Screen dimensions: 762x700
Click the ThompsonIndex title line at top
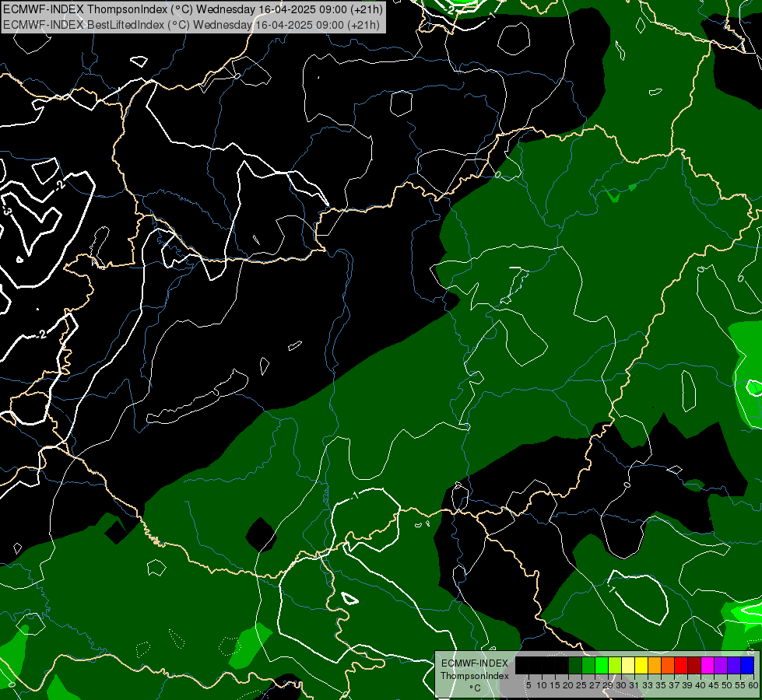[193, 9]
